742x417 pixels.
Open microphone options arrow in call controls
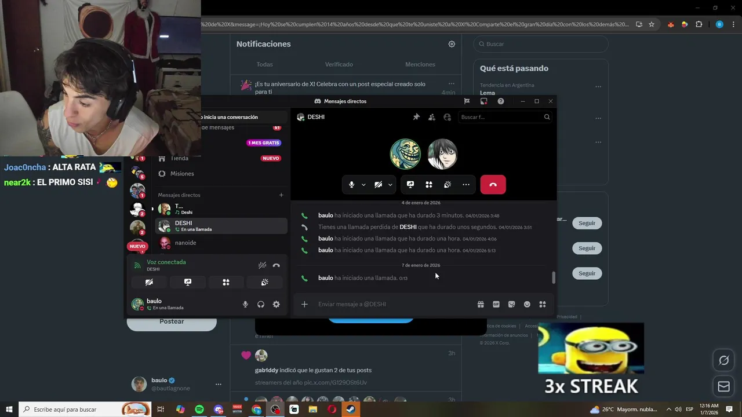point(363,185)
